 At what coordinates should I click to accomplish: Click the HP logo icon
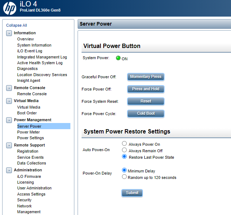[x=10, y=8]
